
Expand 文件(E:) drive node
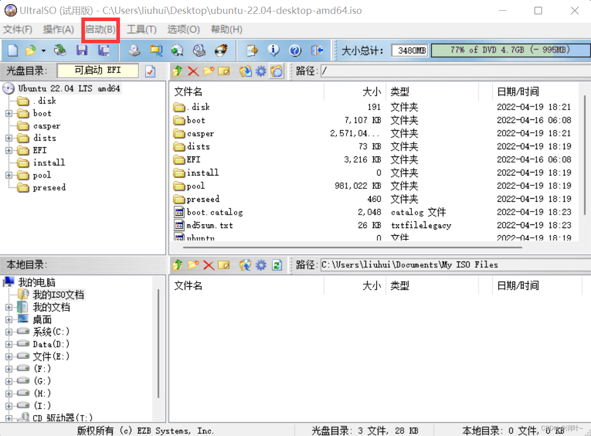(x=9, y=357)
